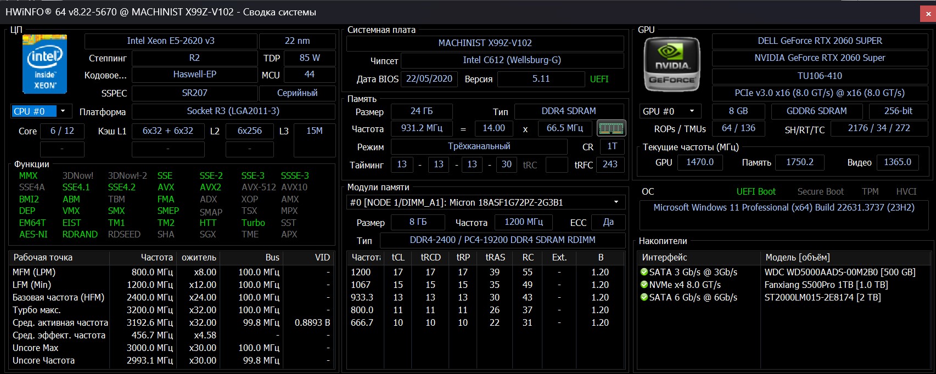The height and width of the screenshot is (374, 936).
Task: Click the Microsoft Windows 11 Professional text
Action: [x=783, y=208]
